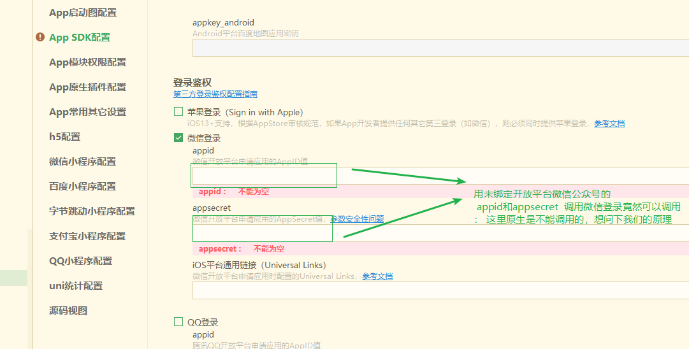The width and height of the screenshot is (689, 349).
Task: Switch to h5配置 section
Action: [x=64, y=137]
